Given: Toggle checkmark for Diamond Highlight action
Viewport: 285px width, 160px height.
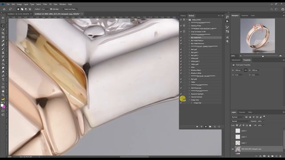Looking at the screenshot, I should coord(181,94).
